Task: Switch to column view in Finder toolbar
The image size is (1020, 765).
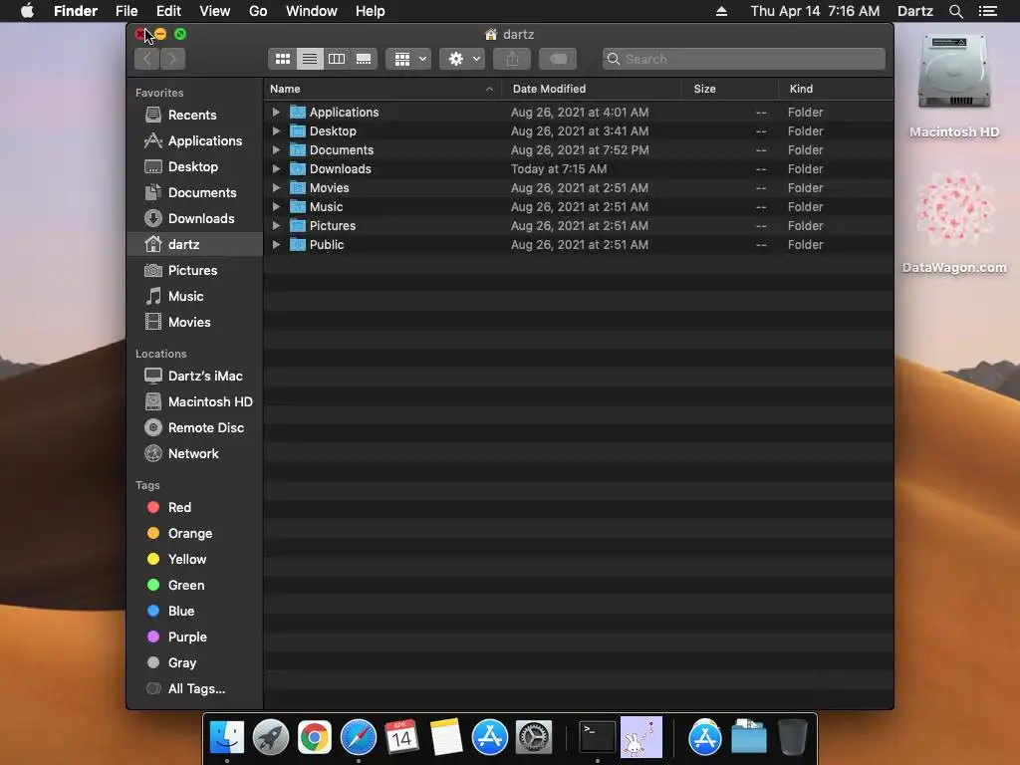Action: [337, 59]
